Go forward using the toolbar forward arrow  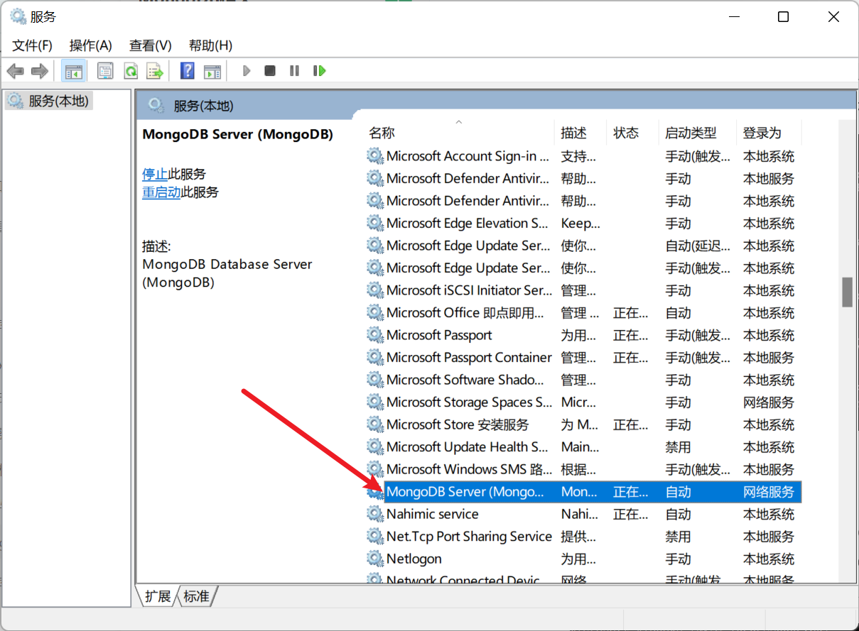pyautogui.click(x=40, y=71)
